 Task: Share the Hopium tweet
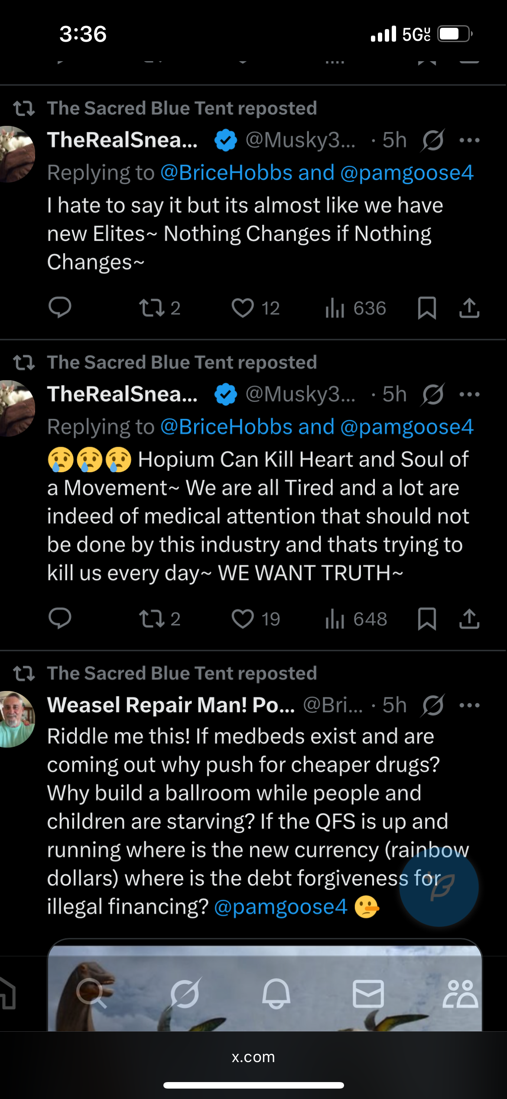coord(469,619)
